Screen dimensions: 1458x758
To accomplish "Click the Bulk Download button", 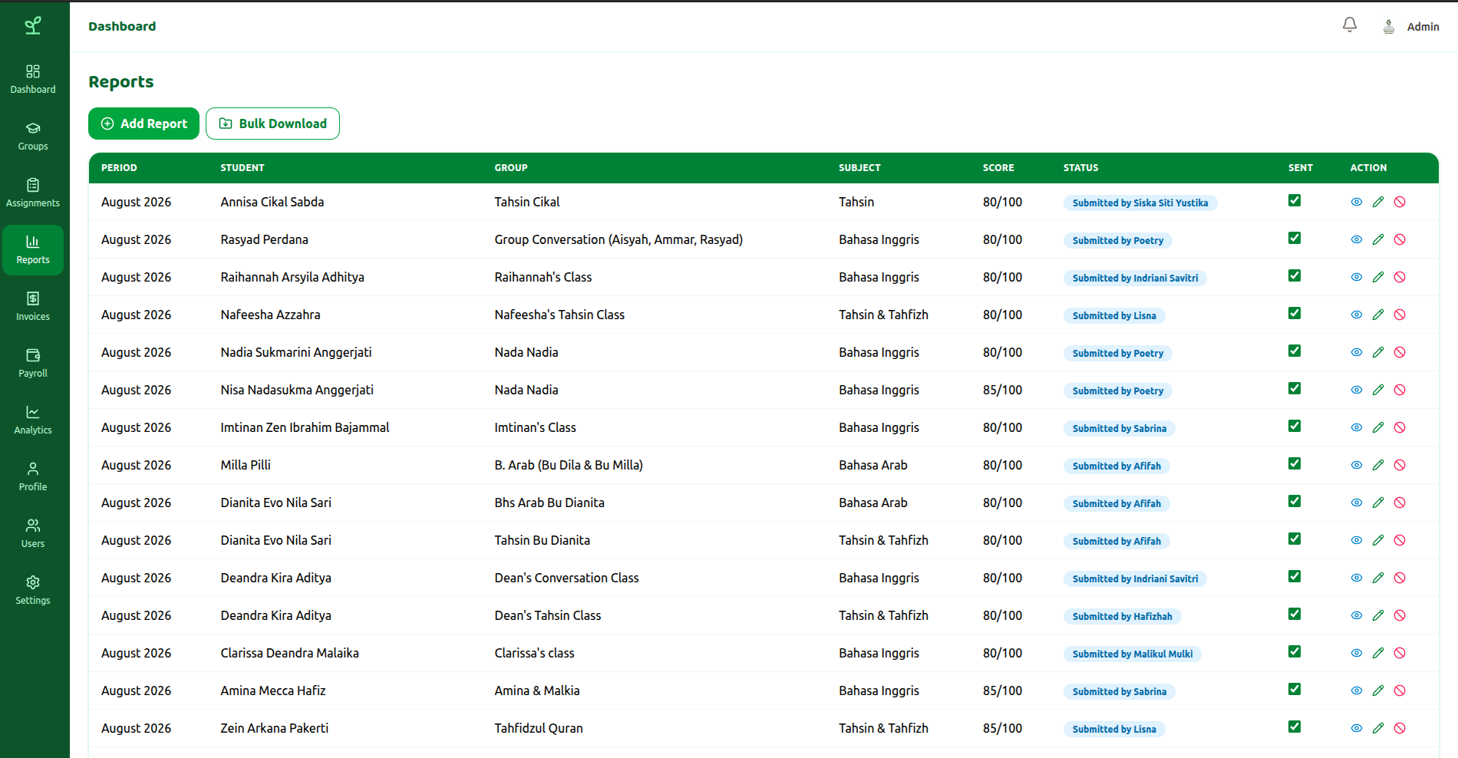I will pyautogui.click(x=272, y=124).
